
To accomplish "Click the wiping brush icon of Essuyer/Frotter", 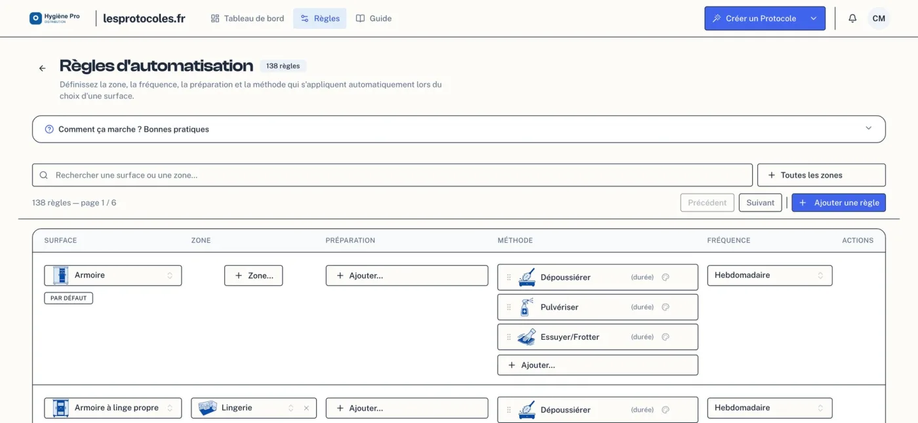I will tap(527, 337).
